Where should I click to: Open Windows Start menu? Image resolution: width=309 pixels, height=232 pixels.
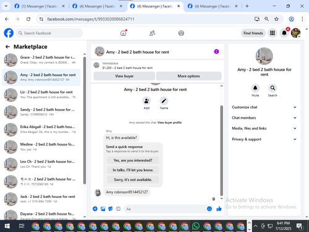tap(7, 226)
